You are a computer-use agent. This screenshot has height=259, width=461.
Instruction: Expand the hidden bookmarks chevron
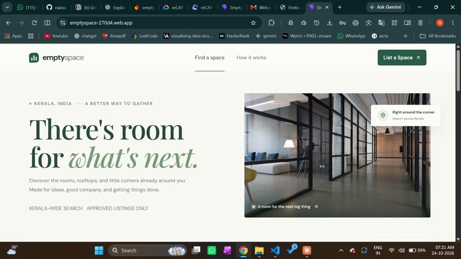pos(406,36)
